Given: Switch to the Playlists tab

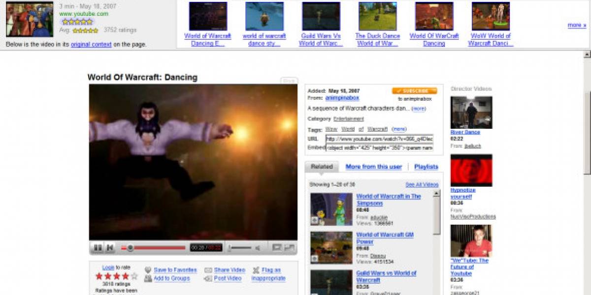Looking at the screenshot, I should coord(426,167).
